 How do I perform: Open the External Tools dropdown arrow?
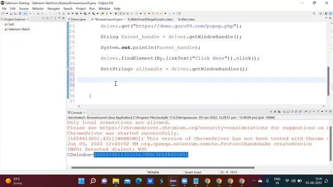tap(97, 14)
